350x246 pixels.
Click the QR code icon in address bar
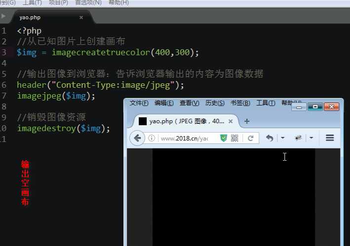(x=234, y=138)
